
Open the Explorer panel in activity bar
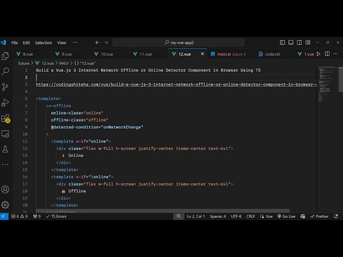[x=5, y=56]
